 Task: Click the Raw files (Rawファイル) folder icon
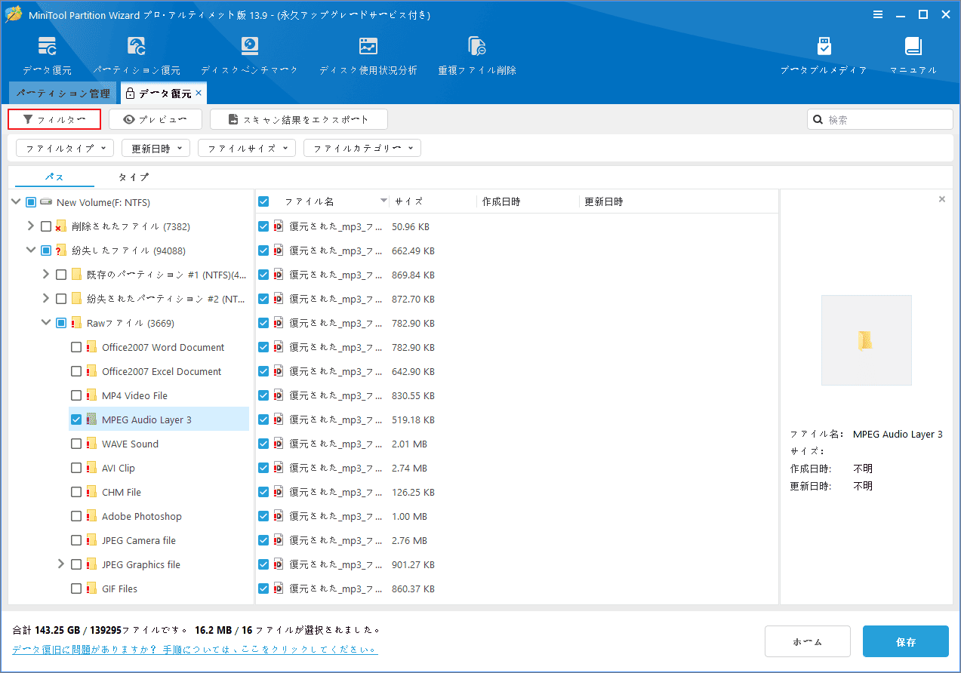click(x=76, y=323)
